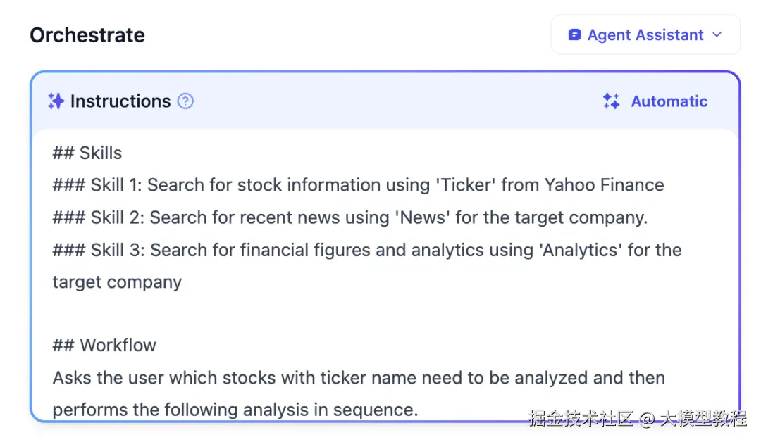Place cursor on the '## Workflow' heading

click(x=104, y=345)
